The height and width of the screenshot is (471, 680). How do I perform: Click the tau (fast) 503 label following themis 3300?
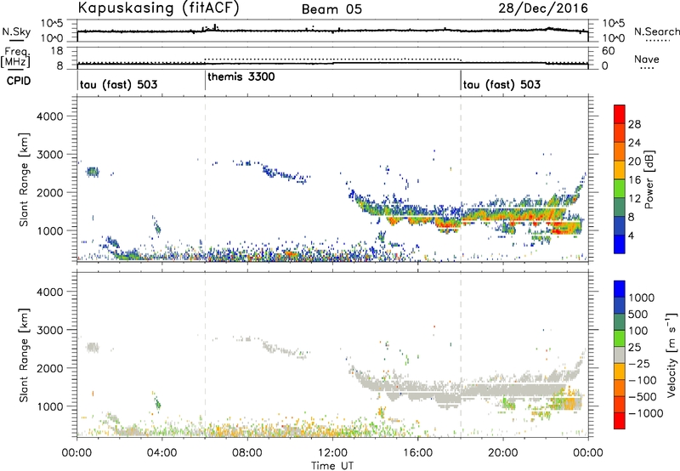pos(501,84)
